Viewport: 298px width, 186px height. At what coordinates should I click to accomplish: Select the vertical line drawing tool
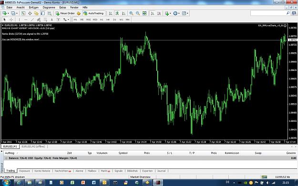point(19,20)
